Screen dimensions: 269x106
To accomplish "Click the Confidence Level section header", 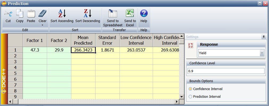I will click(226, 63).
